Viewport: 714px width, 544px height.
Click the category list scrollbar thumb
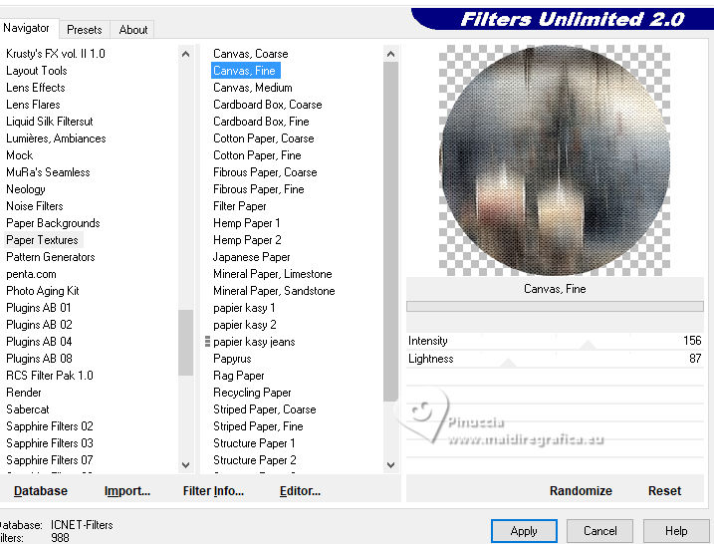(185, 342)
